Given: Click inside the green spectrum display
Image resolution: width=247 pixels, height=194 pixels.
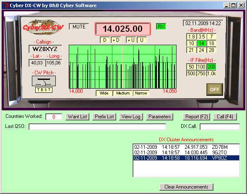Looking at the screenshot, I should (x=123, y=67).
